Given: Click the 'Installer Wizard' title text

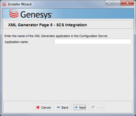Looking at the screenshot, I should pos(20,4).
